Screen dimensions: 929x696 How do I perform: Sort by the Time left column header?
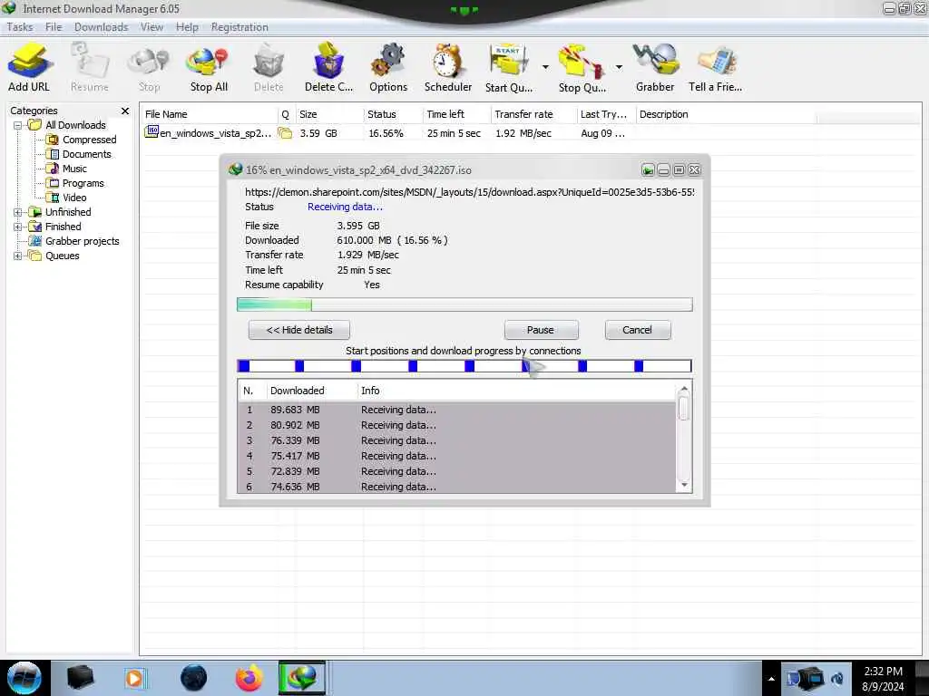tap(457, 114)
